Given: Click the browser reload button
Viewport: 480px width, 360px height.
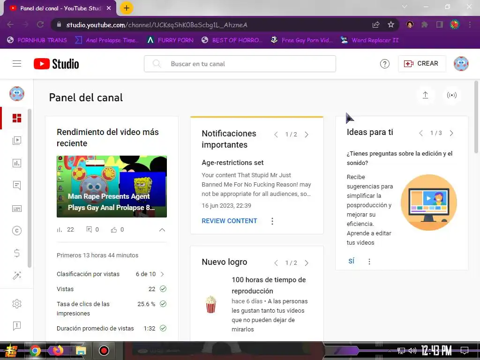Looking at the screenshot, I should [40, 24].
